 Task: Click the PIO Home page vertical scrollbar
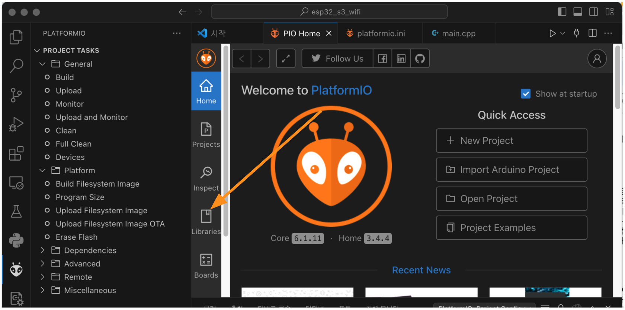point(618,77)
